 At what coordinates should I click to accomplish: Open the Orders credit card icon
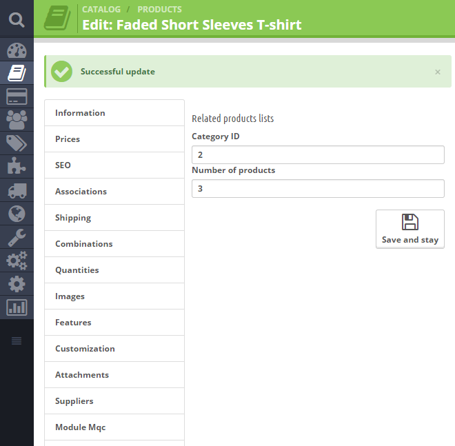tap(17, 96)
